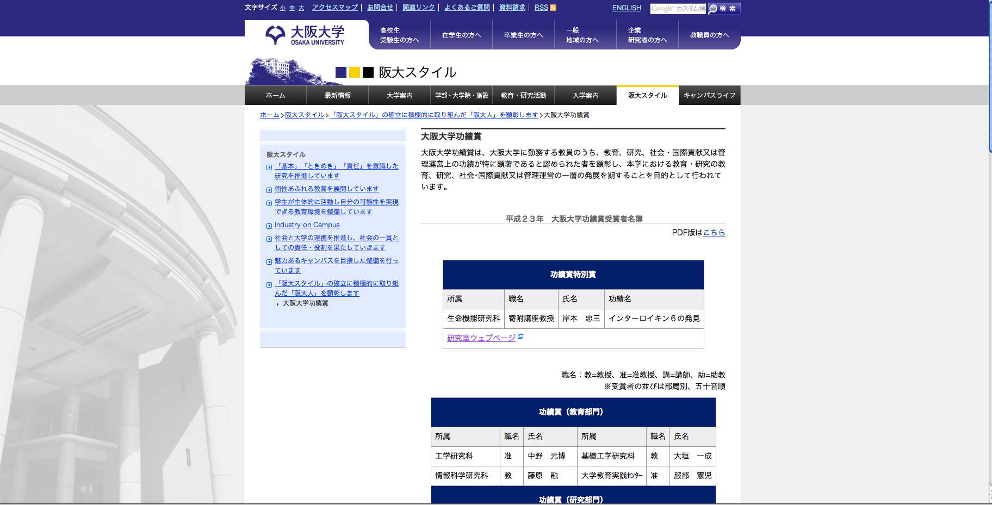
Task: Click the arrow marker beside sidebar 大阪大学功績賞
Action: pyautogui.click(x=277, y=304)
